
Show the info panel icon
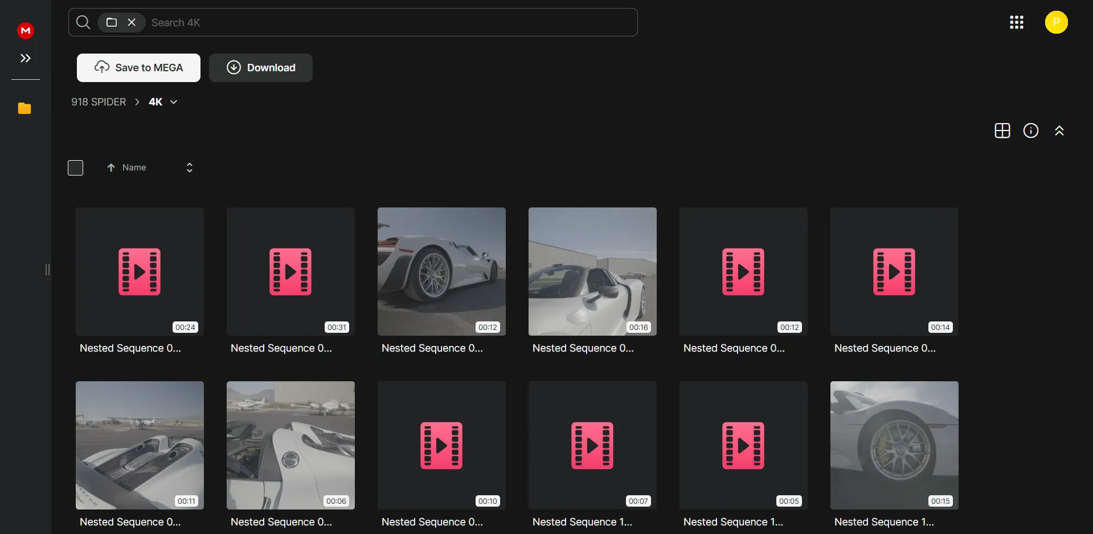coord(1030,131)
